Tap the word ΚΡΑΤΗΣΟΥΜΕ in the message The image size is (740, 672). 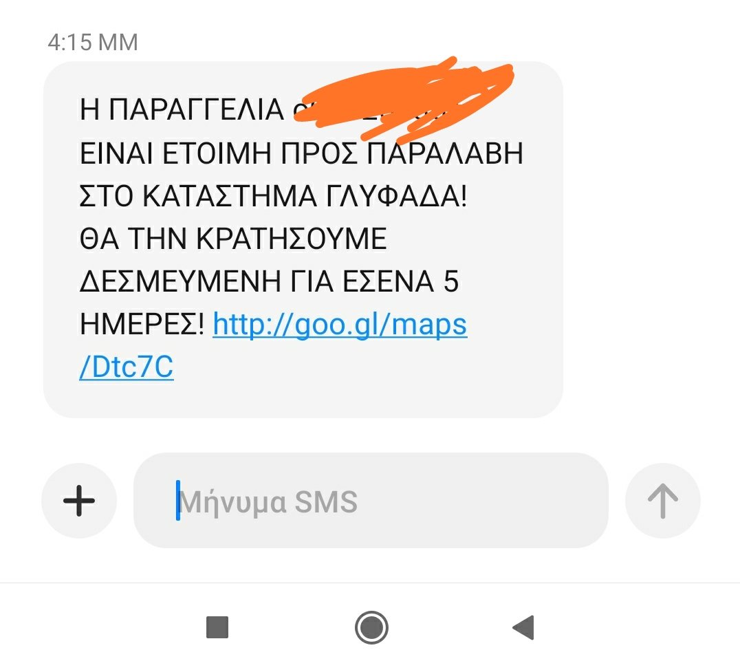[x=292, y=238]
